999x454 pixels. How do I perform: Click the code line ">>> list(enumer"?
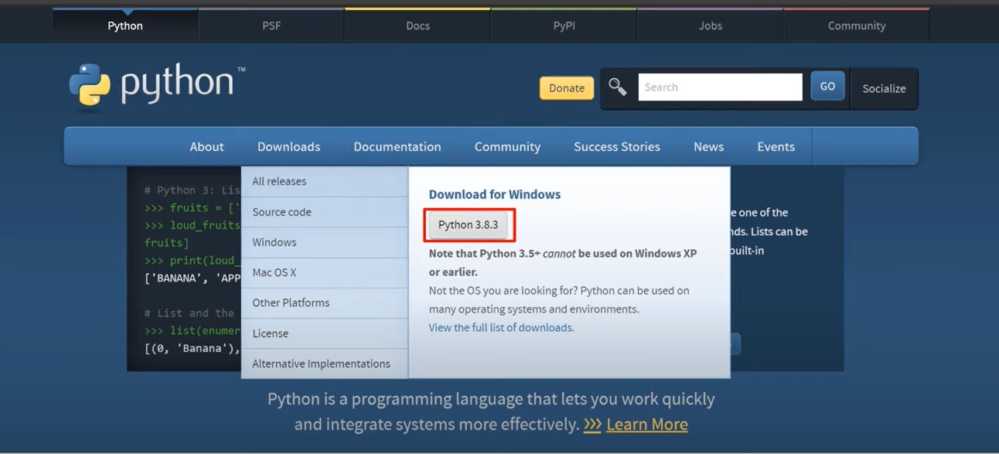click(x=193, y=330)
